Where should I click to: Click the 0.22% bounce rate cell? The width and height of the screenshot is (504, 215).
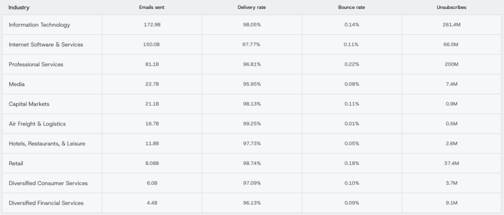tap(351, 64)
